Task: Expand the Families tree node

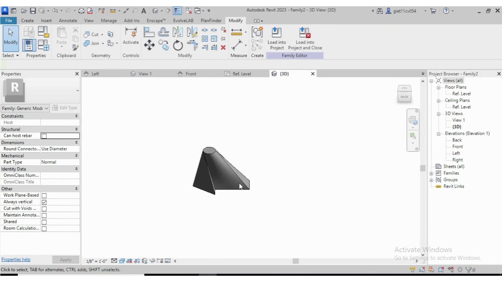Action: (431, 173)
